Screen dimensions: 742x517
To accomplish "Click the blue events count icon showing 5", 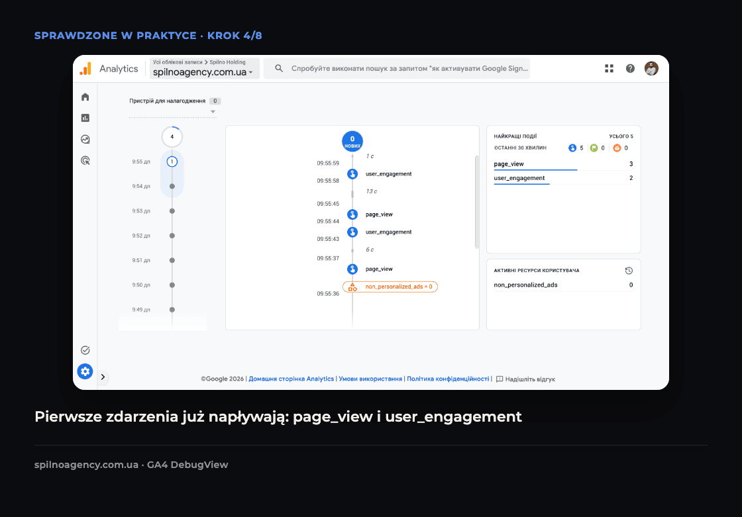I will tap(572, 148).
